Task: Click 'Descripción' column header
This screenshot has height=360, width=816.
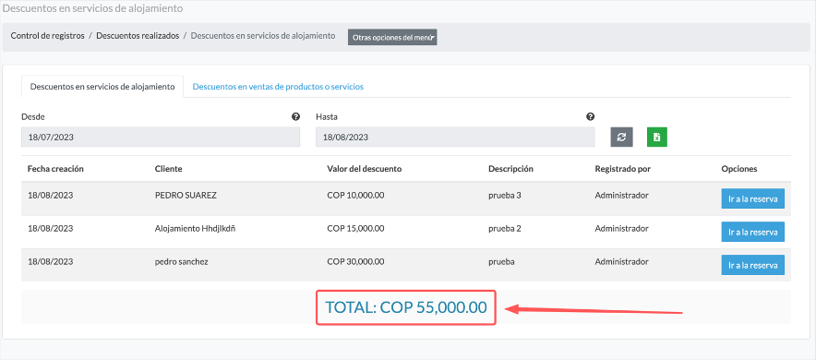Action: 511,169
